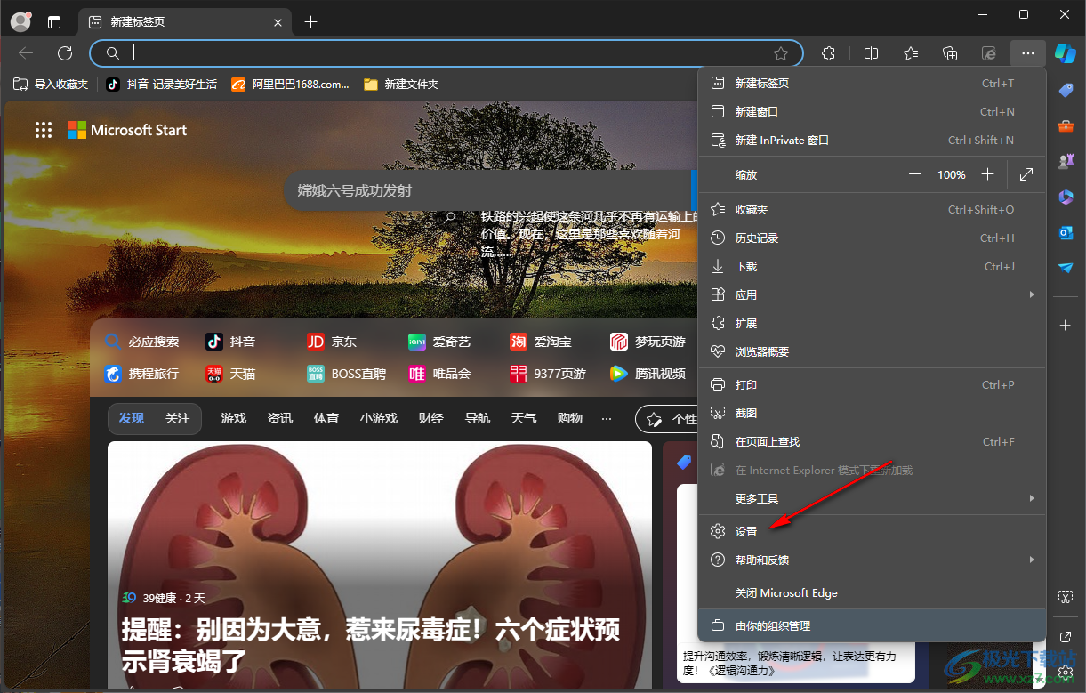Click the Internet Explorer mode toolbar icon

[x=989, y=53]
